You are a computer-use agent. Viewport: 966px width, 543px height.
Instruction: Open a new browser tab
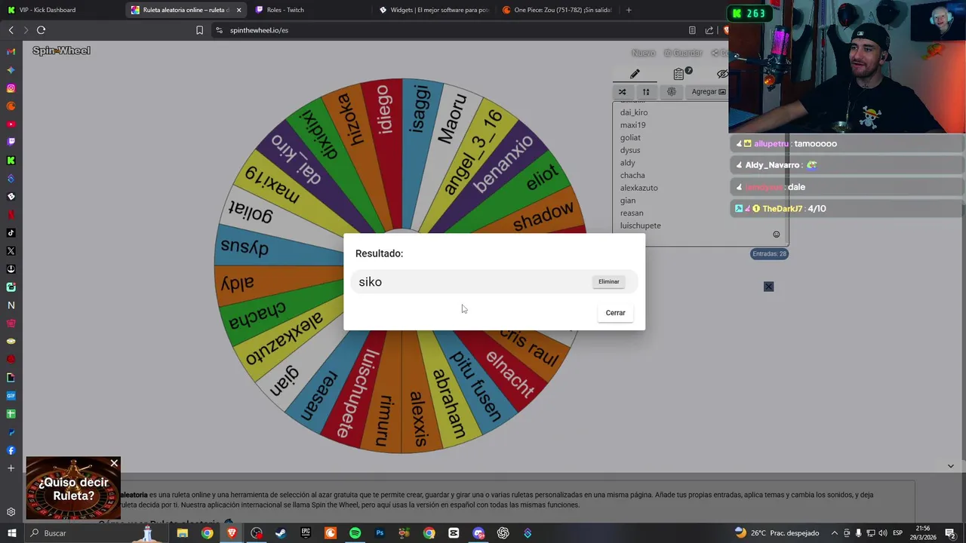tap(629, 10)
